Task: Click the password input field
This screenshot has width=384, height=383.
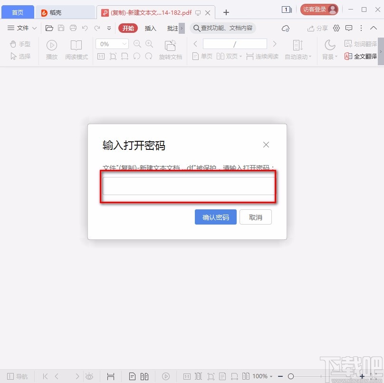Action: tap(189, 186)
